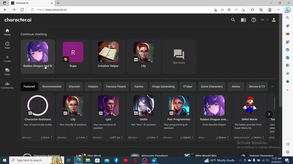The image size is (293, 164).
Task: Open Facebook from the taskbar
Action: tap(116, 160)
